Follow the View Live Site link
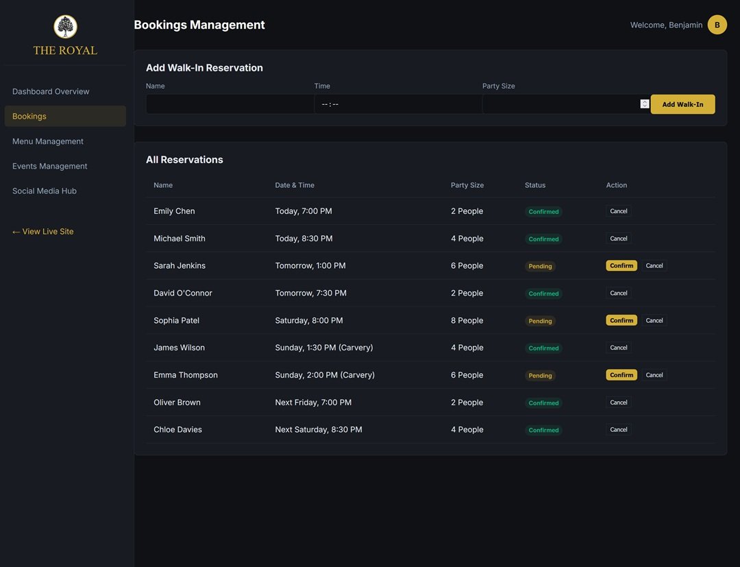Image resolution: width=740 pixels, height=567 pixels. pyautogui.click(x=43, y=231)
